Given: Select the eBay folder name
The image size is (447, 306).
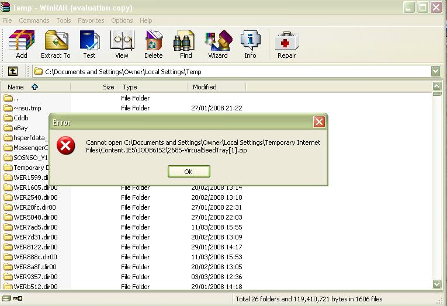Looking at the screenshot, I should (20, 128).
